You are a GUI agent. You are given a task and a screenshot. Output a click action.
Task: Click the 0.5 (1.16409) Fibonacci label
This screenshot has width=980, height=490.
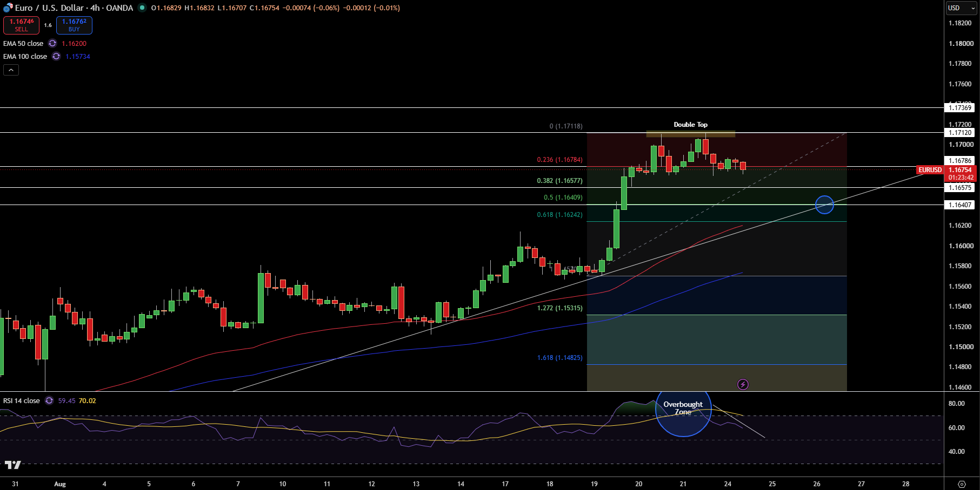pos(563,198)
